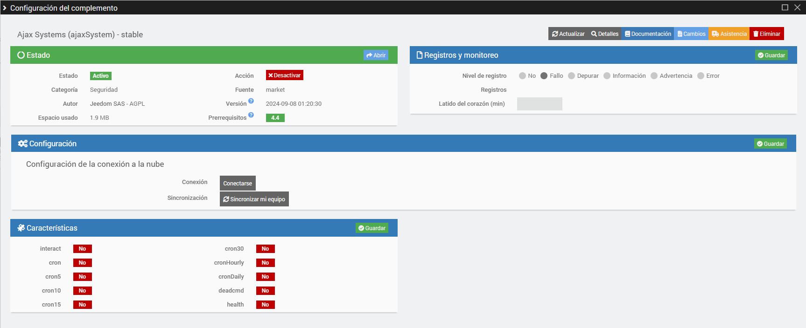Screen dimensions: 806x328
Task: Click the Versión help question icon
Action: pyautogui.click(x=251, y=101)
